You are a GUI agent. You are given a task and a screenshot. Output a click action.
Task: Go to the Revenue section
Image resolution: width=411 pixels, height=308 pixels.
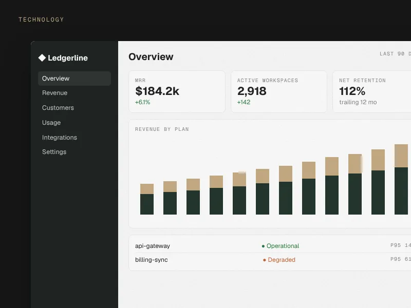[x=55, y=93]
